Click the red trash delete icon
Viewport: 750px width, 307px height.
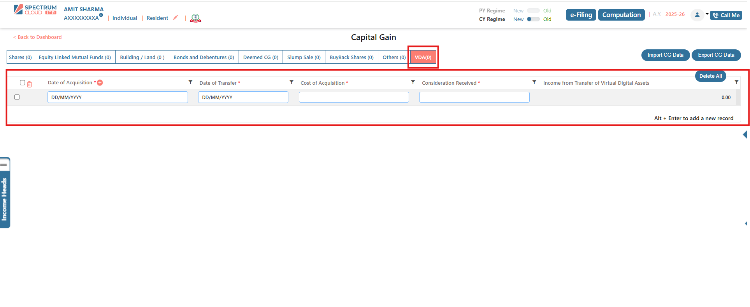[x=30, y=84]
